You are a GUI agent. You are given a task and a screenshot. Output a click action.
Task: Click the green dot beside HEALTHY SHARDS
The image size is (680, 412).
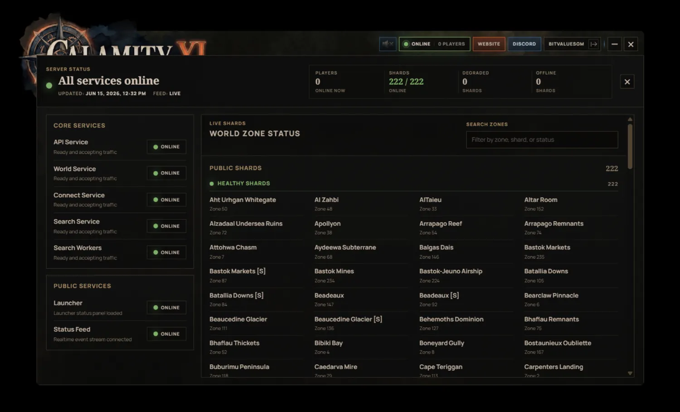pos(212,184)
